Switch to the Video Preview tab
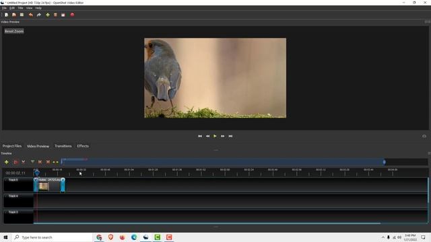 [x=38, y=146]
